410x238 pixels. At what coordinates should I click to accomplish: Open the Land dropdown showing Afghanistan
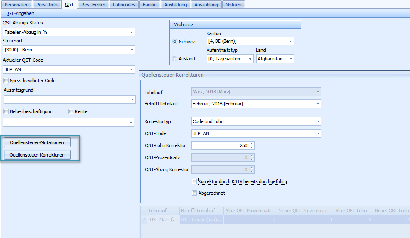click(x=291, y=59)
